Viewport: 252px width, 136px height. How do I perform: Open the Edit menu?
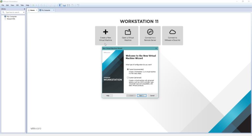tap(8, 5)
